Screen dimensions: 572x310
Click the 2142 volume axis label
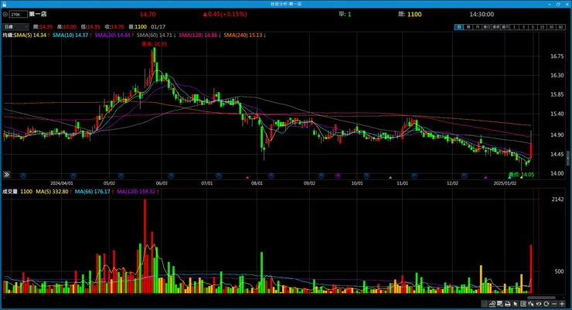558,199
